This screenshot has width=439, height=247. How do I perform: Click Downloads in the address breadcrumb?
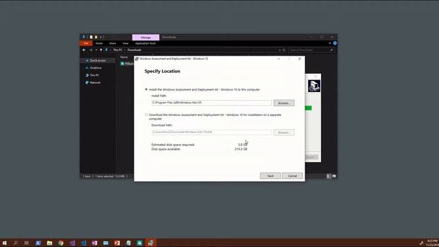[x=134, y=50]
